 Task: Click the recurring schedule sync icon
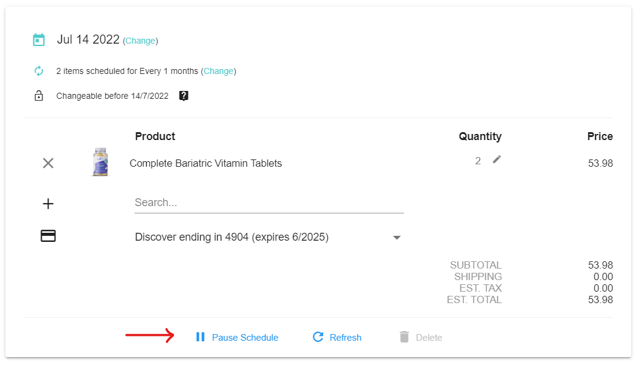click(39, 71)
